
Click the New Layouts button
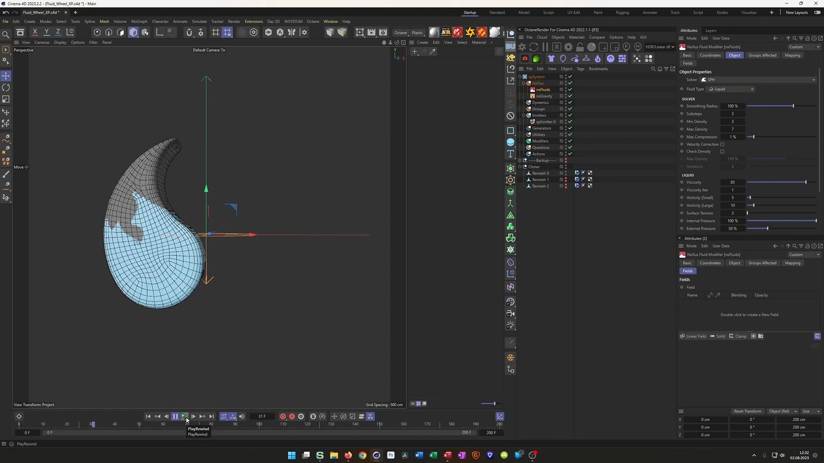point(797,13)
